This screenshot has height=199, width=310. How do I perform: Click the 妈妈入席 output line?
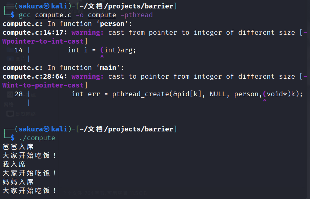click(18, 182)
